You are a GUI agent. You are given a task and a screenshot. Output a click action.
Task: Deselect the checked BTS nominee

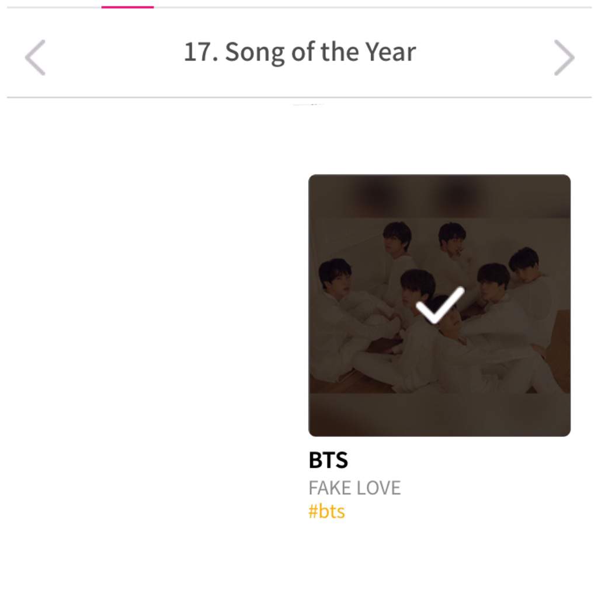(x=439, y=305)
